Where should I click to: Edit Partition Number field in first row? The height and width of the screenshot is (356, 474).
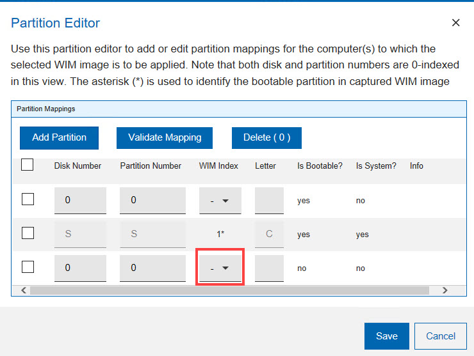tap(152, 200)
